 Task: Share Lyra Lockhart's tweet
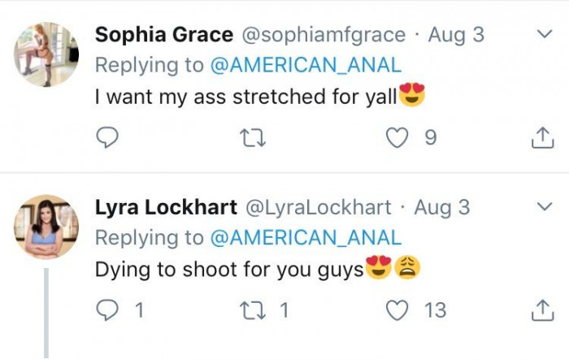[541, 310]
